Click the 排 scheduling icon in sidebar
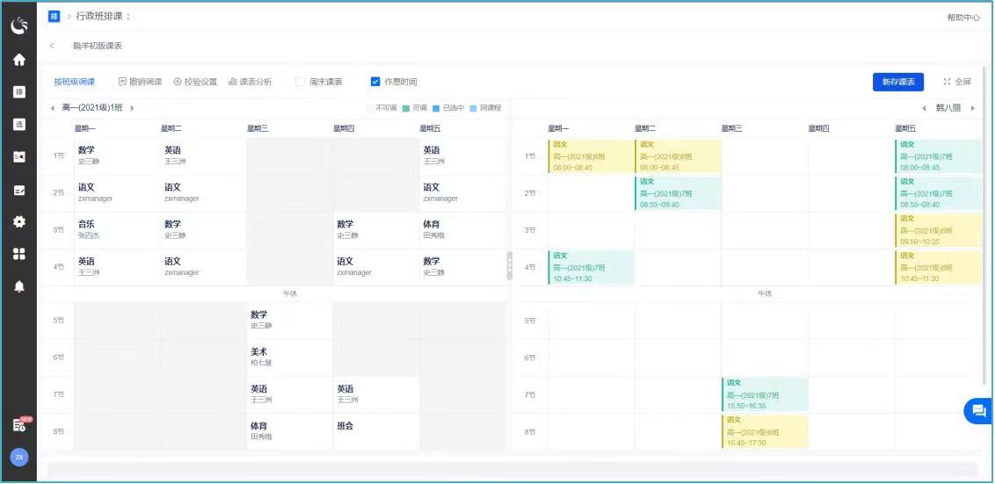This screenshot has height=484, width=995. coord(18,92)
